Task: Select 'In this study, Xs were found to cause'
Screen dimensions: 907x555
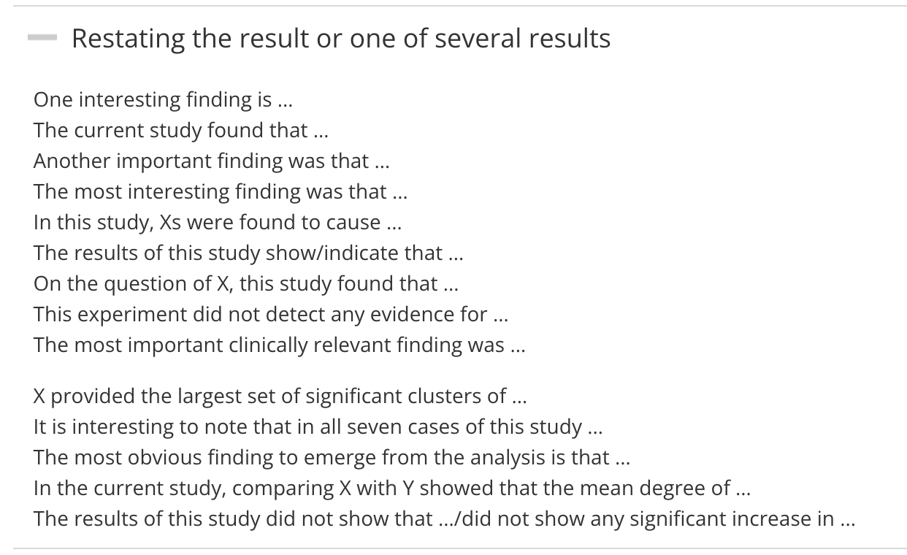Action: coord(207,222)
